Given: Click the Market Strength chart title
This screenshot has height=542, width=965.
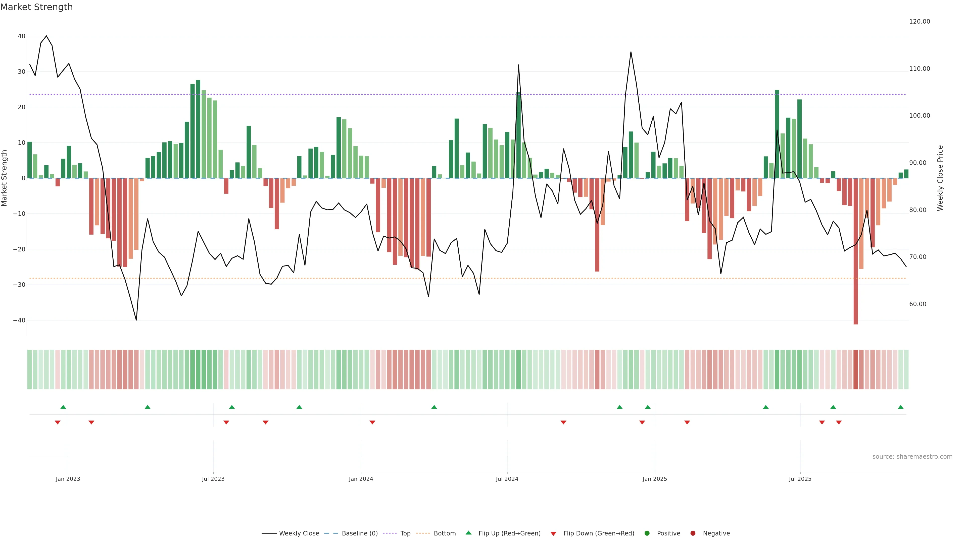Looking at the screenshot, I should point(36,7).
